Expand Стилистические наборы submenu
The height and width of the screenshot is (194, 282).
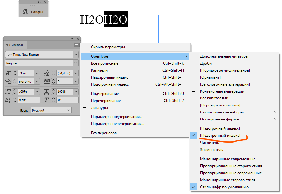pyautogui.click(x=234, y=112)
